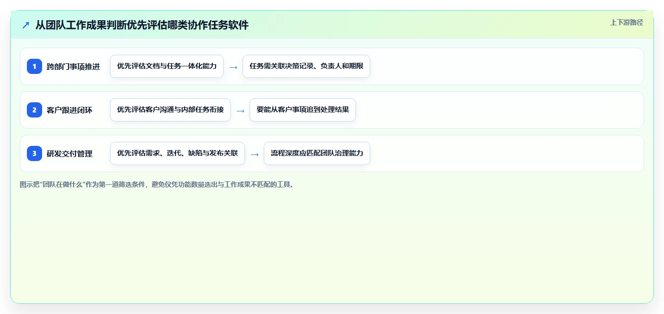Click the 上下游路径 label
This screenshot has width=664, height=314.
[626, 22]
